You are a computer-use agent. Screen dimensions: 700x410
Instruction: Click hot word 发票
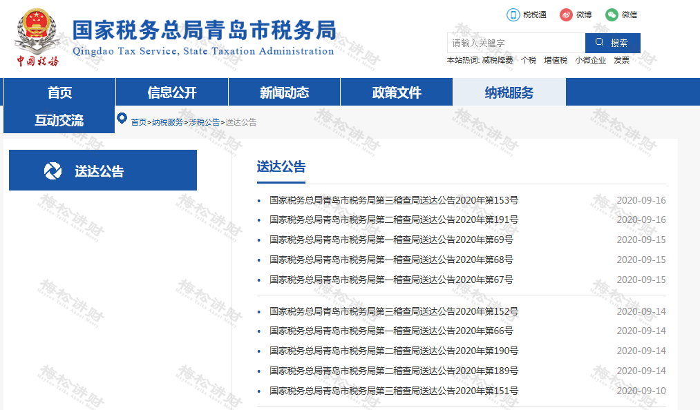(622, 60)
